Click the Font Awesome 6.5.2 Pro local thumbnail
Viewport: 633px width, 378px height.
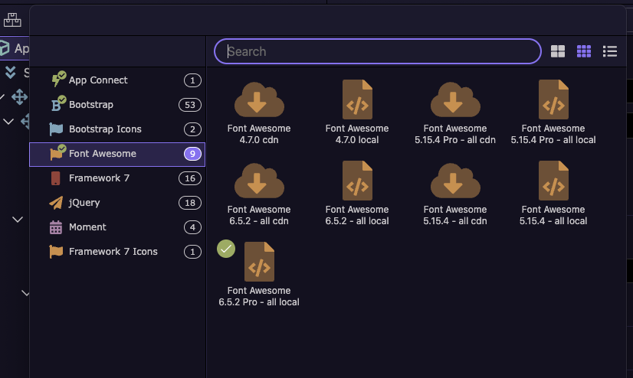[259, 262]
